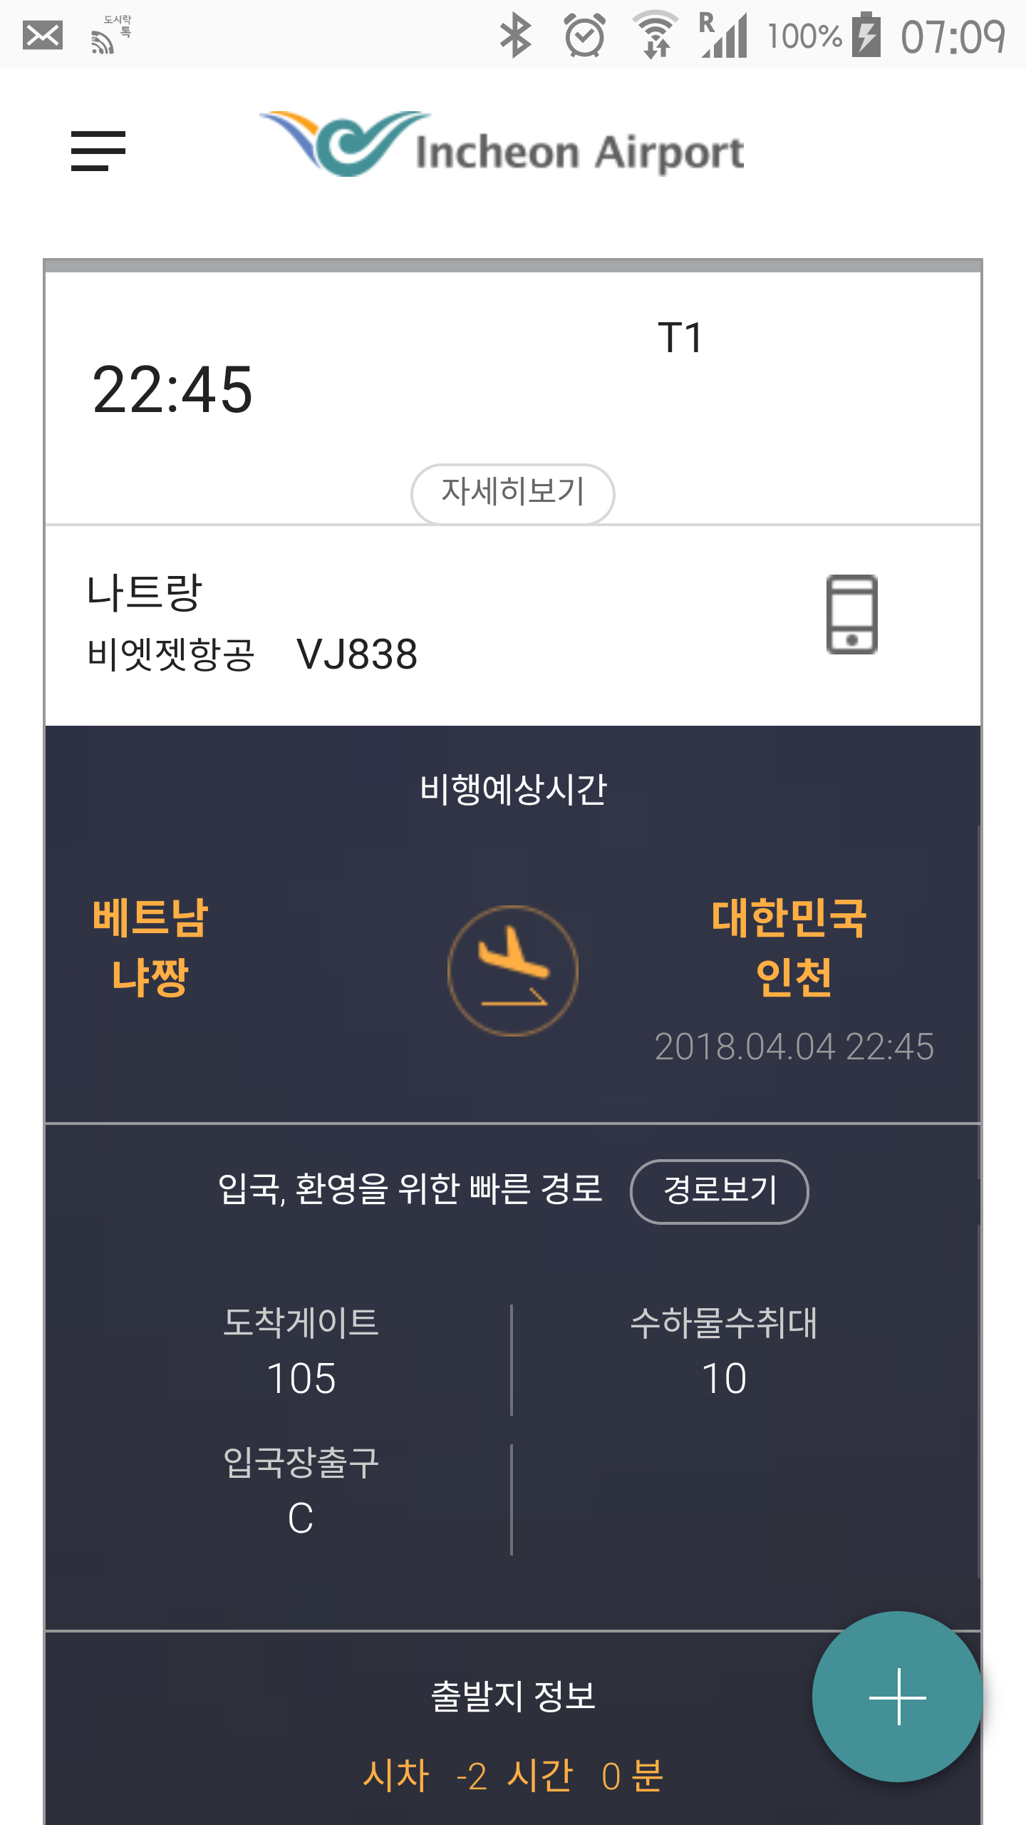Image resolution: width=1026 pixels, height=1825 pixels.
Task: Open route view with 경로보기 button
Action: tap(719, 1191)
